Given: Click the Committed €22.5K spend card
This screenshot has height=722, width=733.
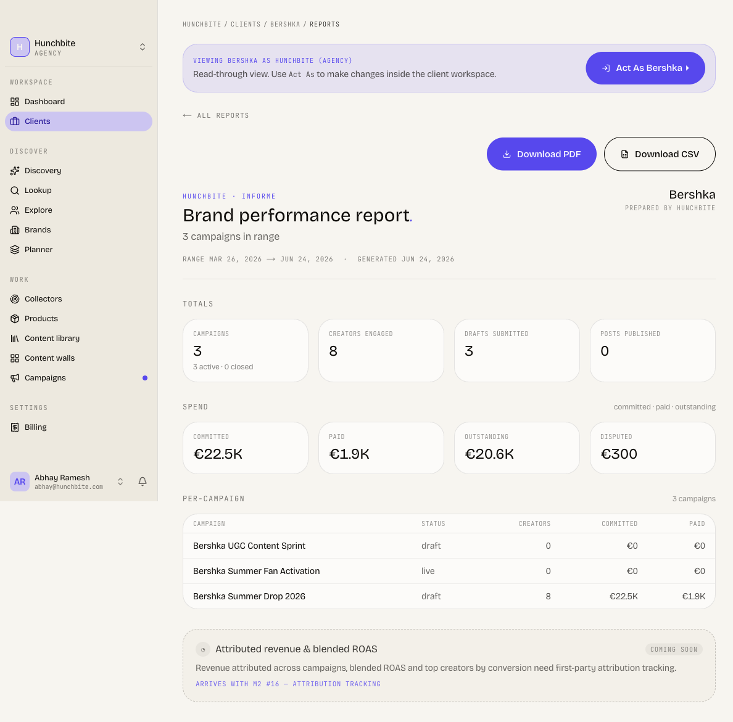Looking at the screenshot, I should click(x=246, y=448).
